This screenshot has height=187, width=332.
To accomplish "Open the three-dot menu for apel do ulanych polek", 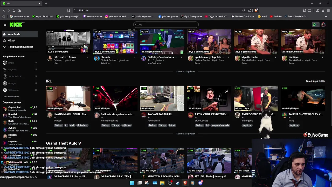I will point(229,57).
